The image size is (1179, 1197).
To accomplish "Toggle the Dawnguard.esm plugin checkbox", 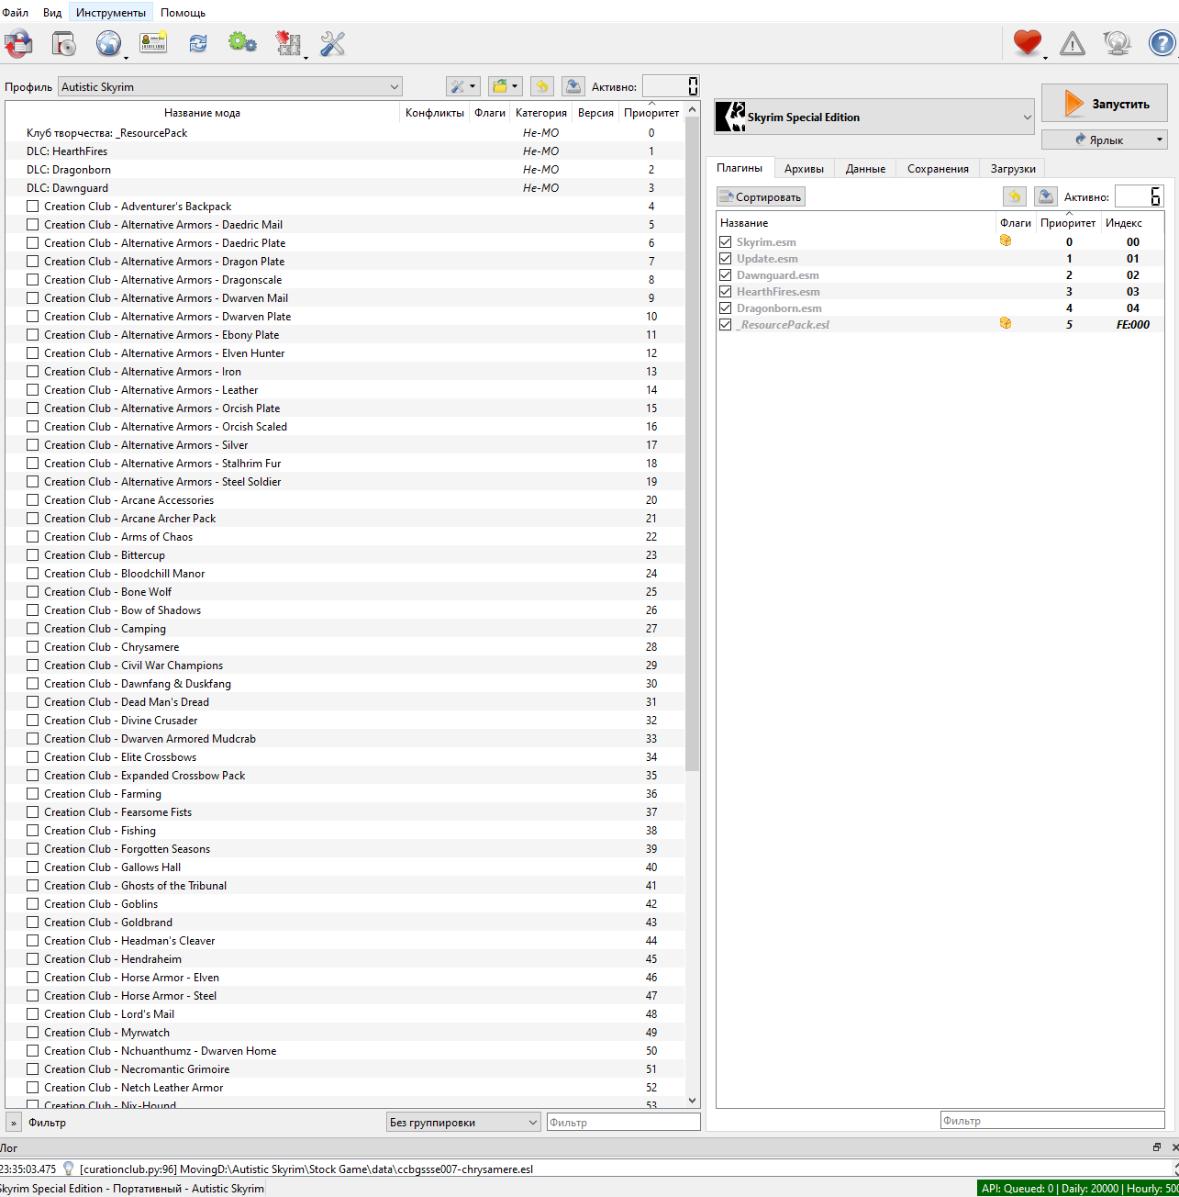I will point(726,275).
